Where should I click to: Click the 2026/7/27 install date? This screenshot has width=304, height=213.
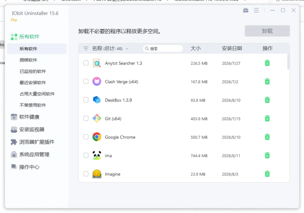point(231,63)
